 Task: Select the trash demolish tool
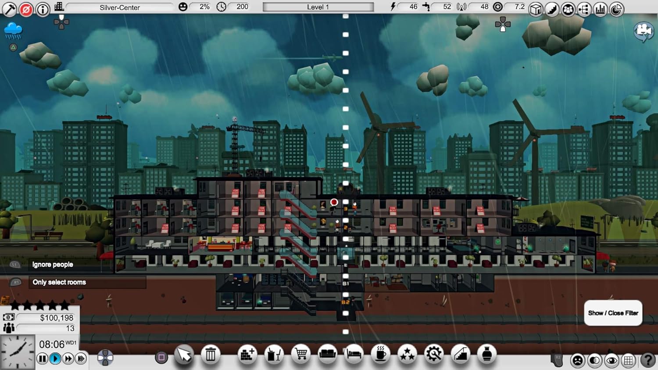(211, 354)
